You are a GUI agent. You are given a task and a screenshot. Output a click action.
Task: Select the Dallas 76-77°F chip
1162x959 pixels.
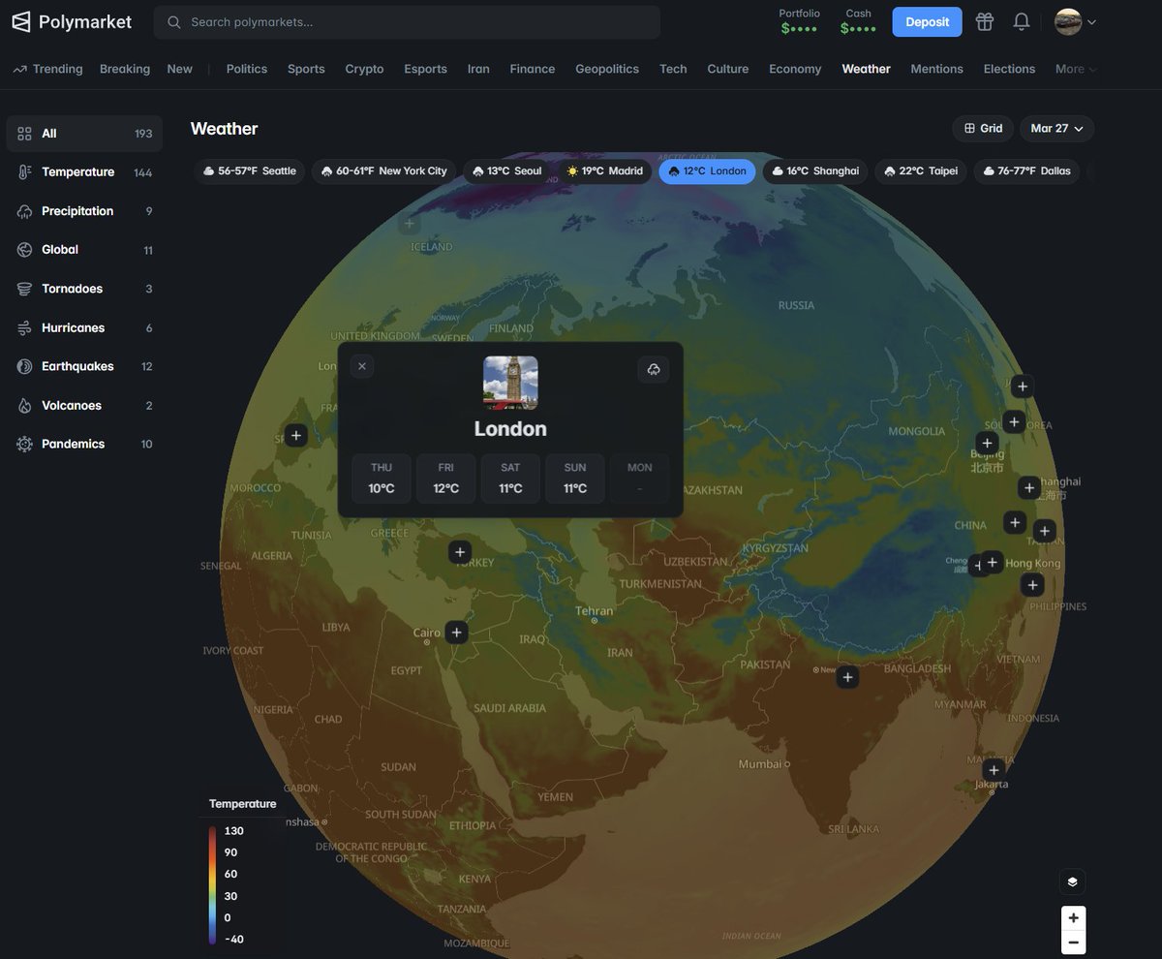click(1026, 171)
